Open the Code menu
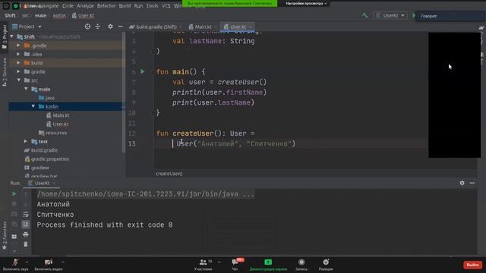Image resolution: width=486 pixels, height=273 pixels. [68, 6]
